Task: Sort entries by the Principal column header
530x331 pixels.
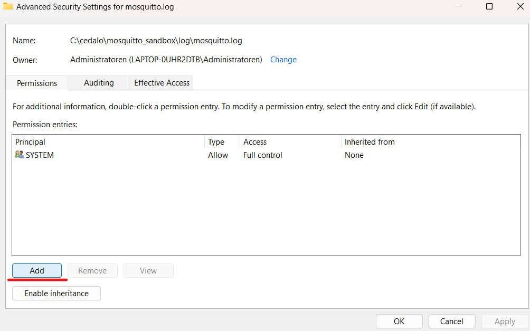Action: click(x=30, y=141)
